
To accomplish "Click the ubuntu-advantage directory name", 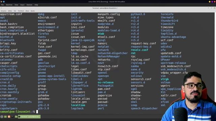I will pyautogui.click(x=173, y=37).
